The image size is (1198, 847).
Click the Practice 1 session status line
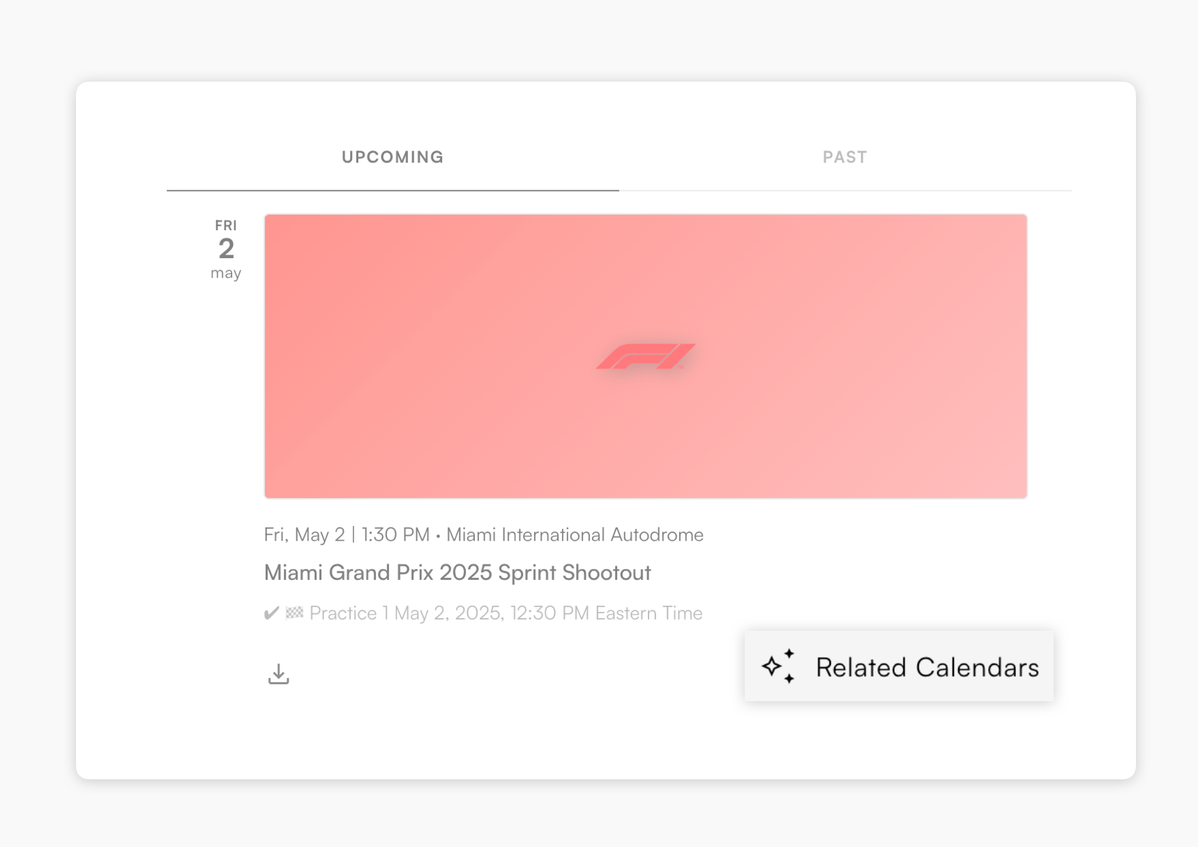485,613
